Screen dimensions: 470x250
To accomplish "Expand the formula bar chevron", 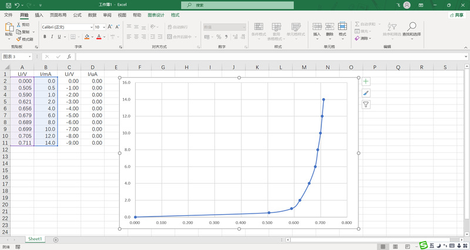I will [466, 56].
